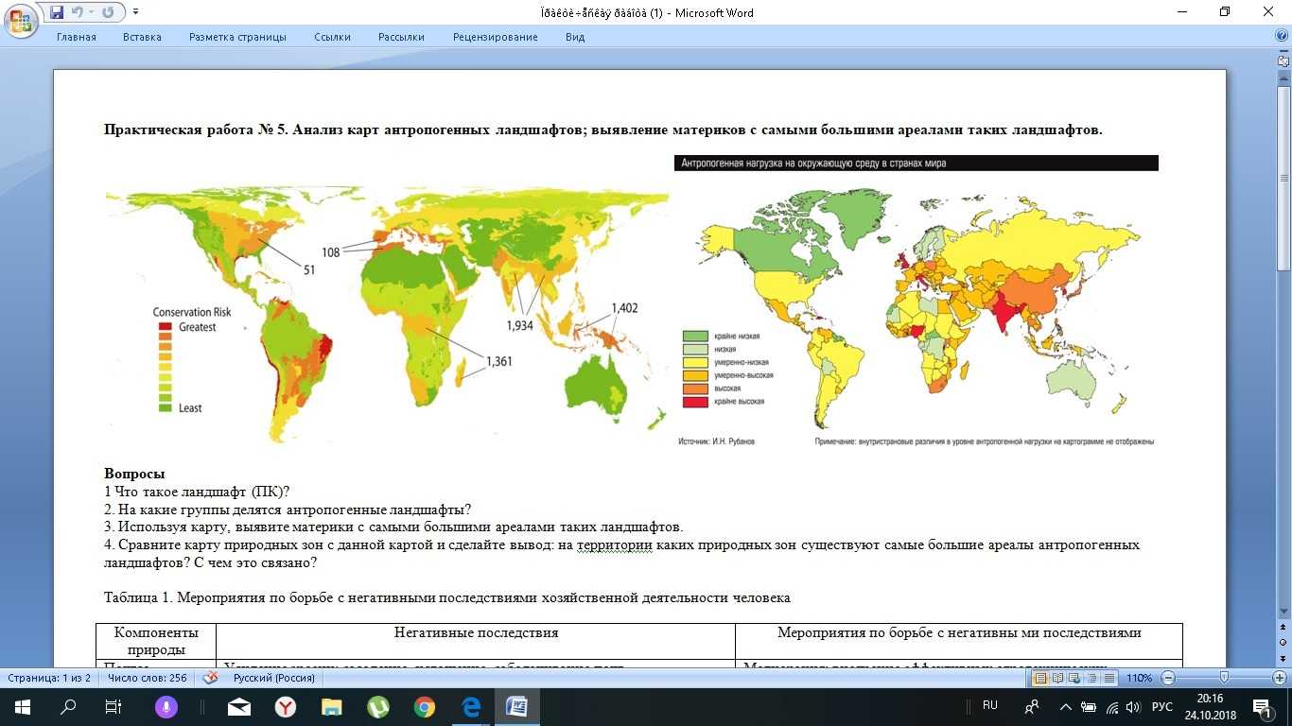Zoom in with the plus button

click(x=1279, y=678)
